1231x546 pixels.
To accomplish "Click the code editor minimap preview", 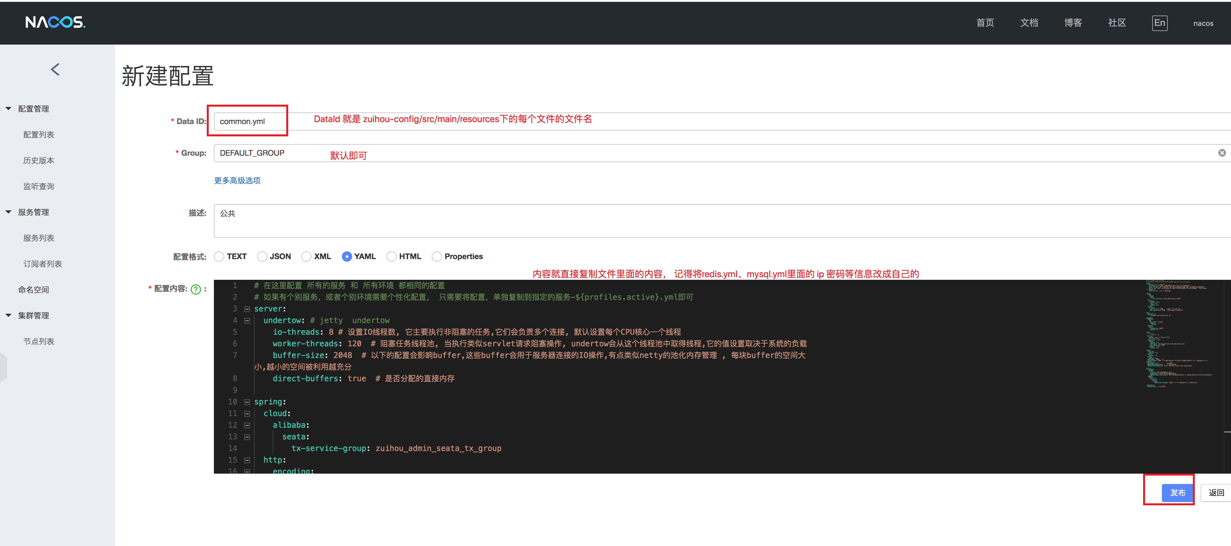I will point(1178,334).
